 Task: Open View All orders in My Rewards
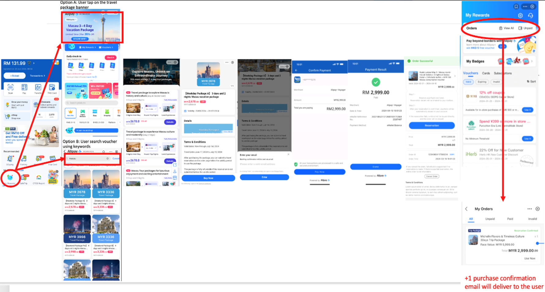click(506, 28)
